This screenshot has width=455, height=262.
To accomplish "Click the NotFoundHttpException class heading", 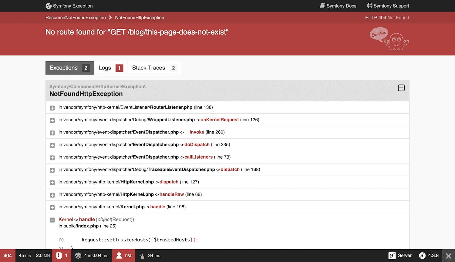I will point(86,94).
